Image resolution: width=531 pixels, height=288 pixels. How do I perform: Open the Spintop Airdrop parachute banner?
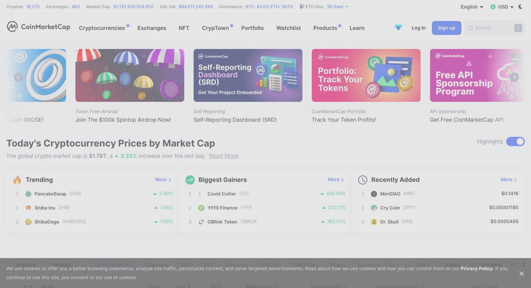pos(130,75)
